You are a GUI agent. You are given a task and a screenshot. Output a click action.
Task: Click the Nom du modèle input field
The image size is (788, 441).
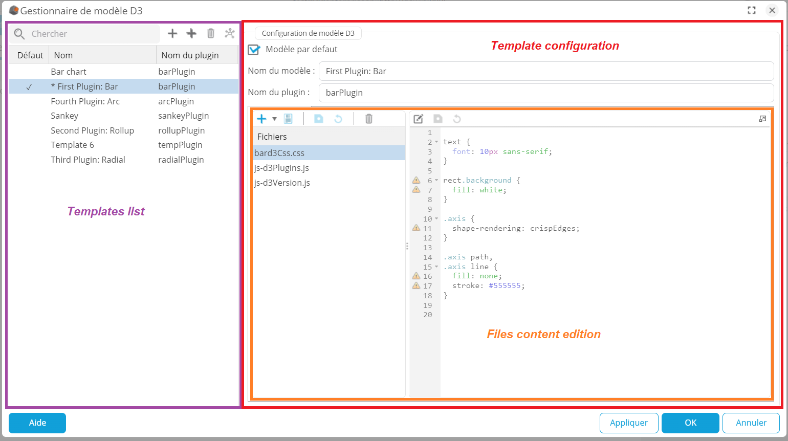pyautogui.click(x=546, y=71)
